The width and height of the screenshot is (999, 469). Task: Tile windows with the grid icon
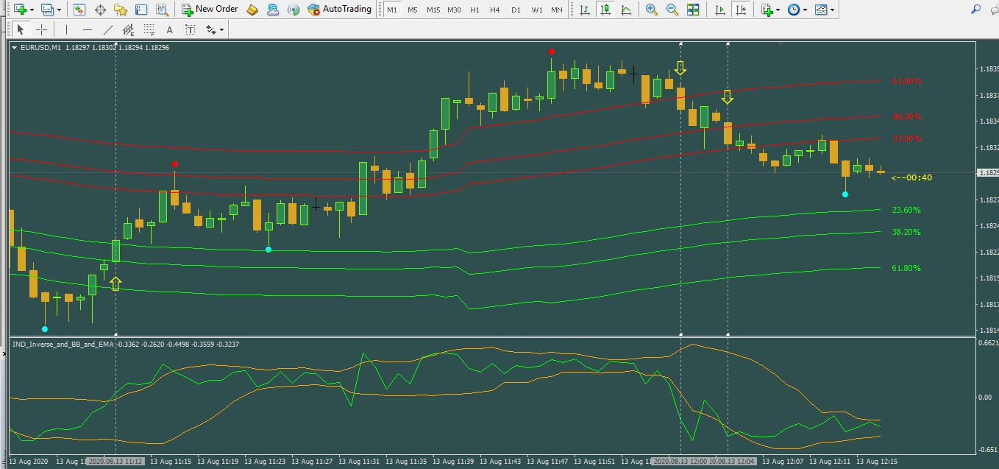pyautogui.click(x=693, y=10)
